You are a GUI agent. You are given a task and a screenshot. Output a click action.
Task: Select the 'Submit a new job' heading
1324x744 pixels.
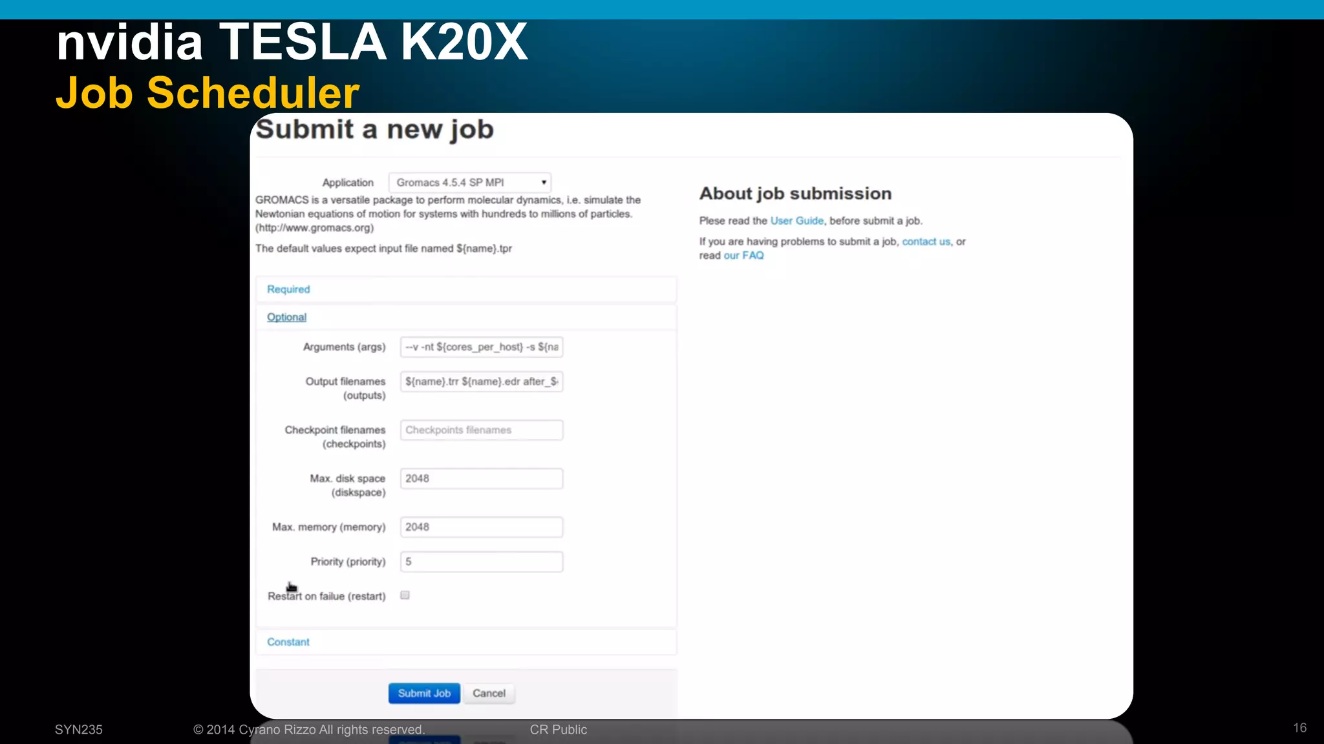pos(375,129)
